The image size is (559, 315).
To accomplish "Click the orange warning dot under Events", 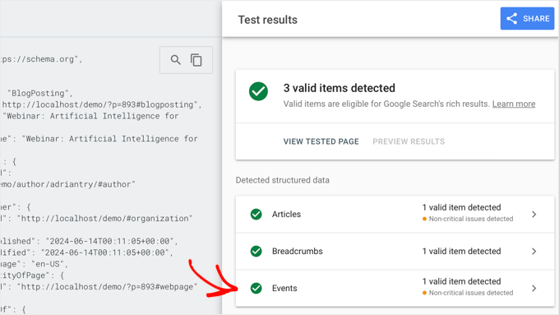I will 425,293.
